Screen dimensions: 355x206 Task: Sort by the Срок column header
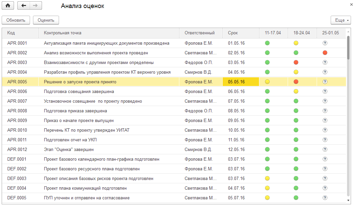click(233, 33)
